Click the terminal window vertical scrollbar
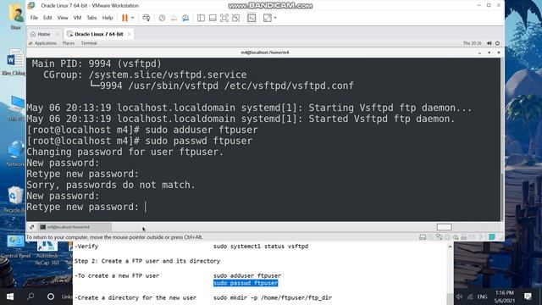 click(502, 197)
